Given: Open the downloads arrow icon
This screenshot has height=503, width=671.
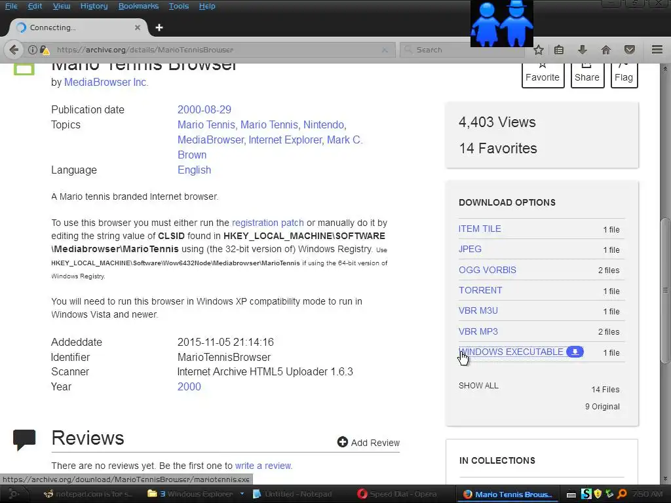Looking at the screenshot, I should click(582, 50).
